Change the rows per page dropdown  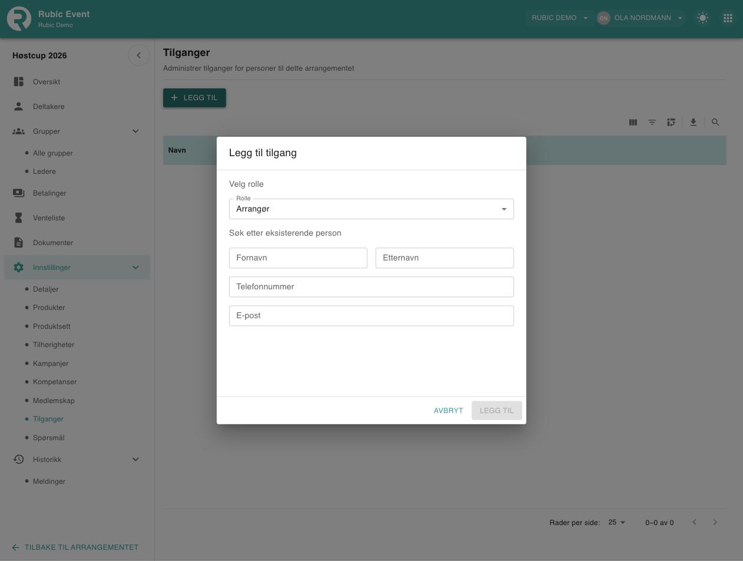(617, 523)
